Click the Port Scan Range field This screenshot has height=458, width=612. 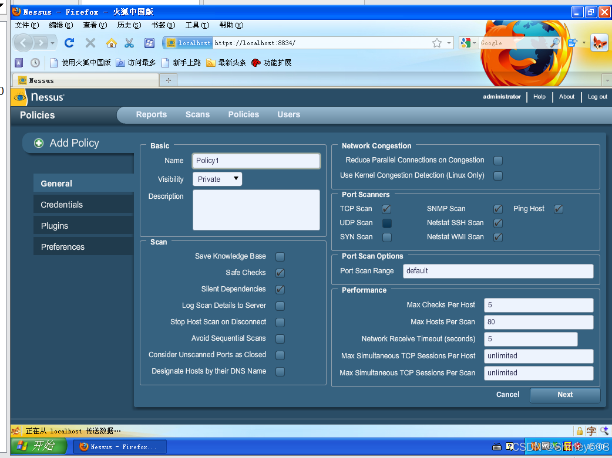click(x=498, y=271)
